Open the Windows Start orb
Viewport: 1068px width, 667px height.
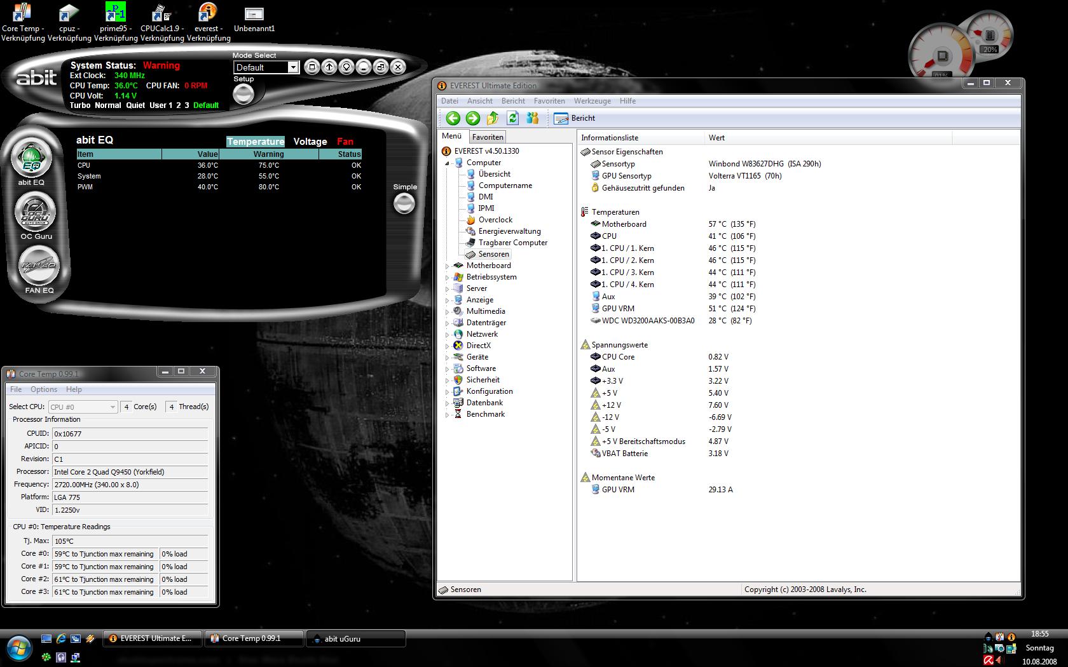20,648
